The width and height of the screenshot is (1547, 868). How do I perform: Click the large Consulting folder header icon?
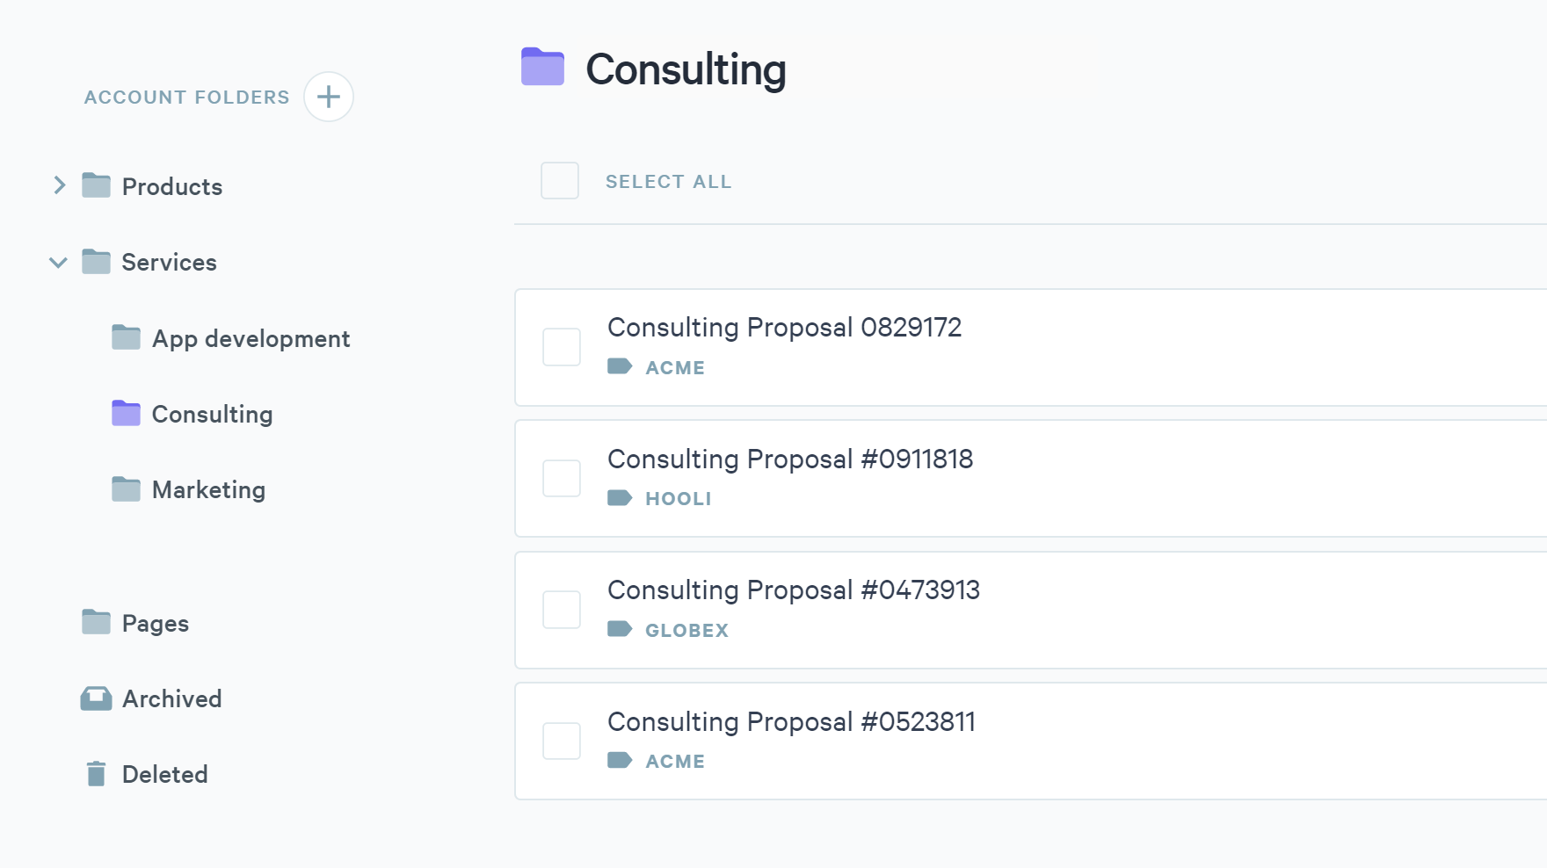coord(542,68)
